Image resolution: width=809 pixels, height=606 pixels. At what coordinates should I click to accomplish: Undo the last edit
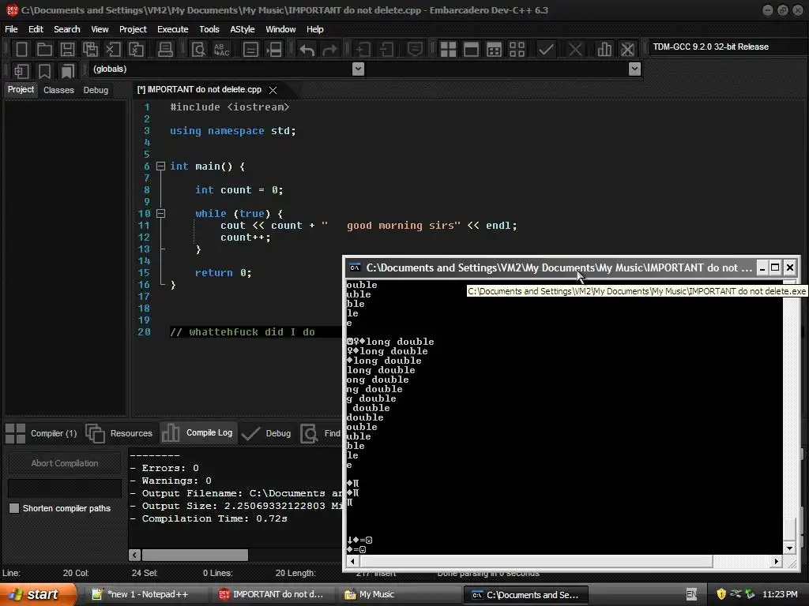(307, 50)
